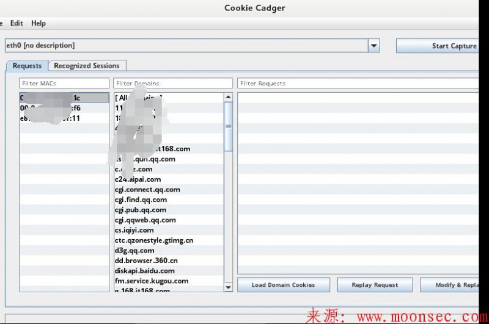Select c24.aipai.com in the domain list

click(x=169, y=179)
